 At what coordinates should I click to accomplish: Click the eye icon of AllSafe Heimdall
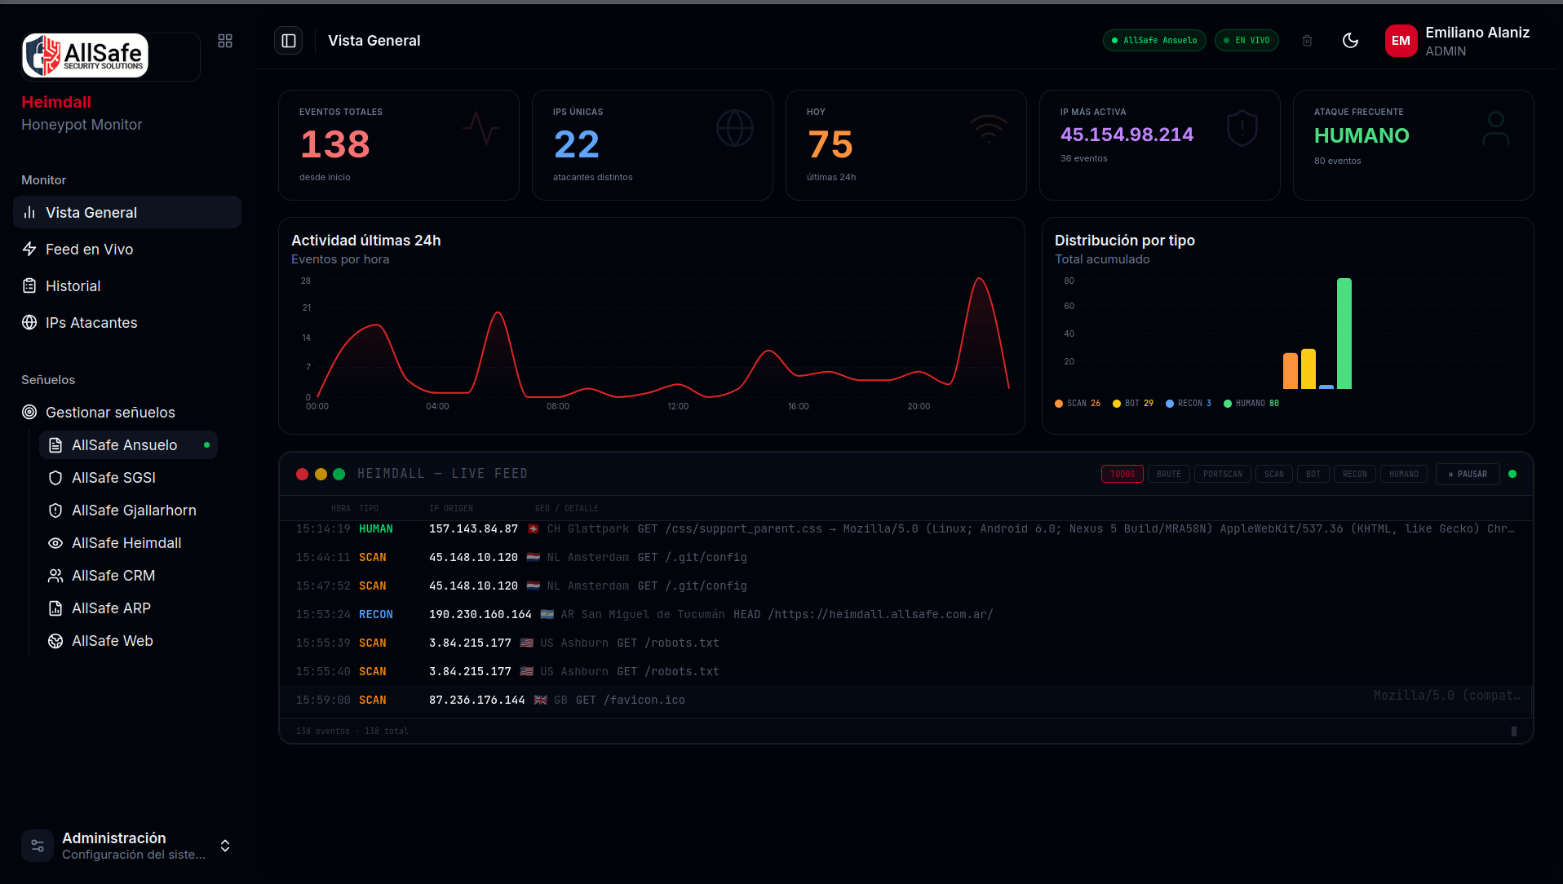click(x=55, y=542)
